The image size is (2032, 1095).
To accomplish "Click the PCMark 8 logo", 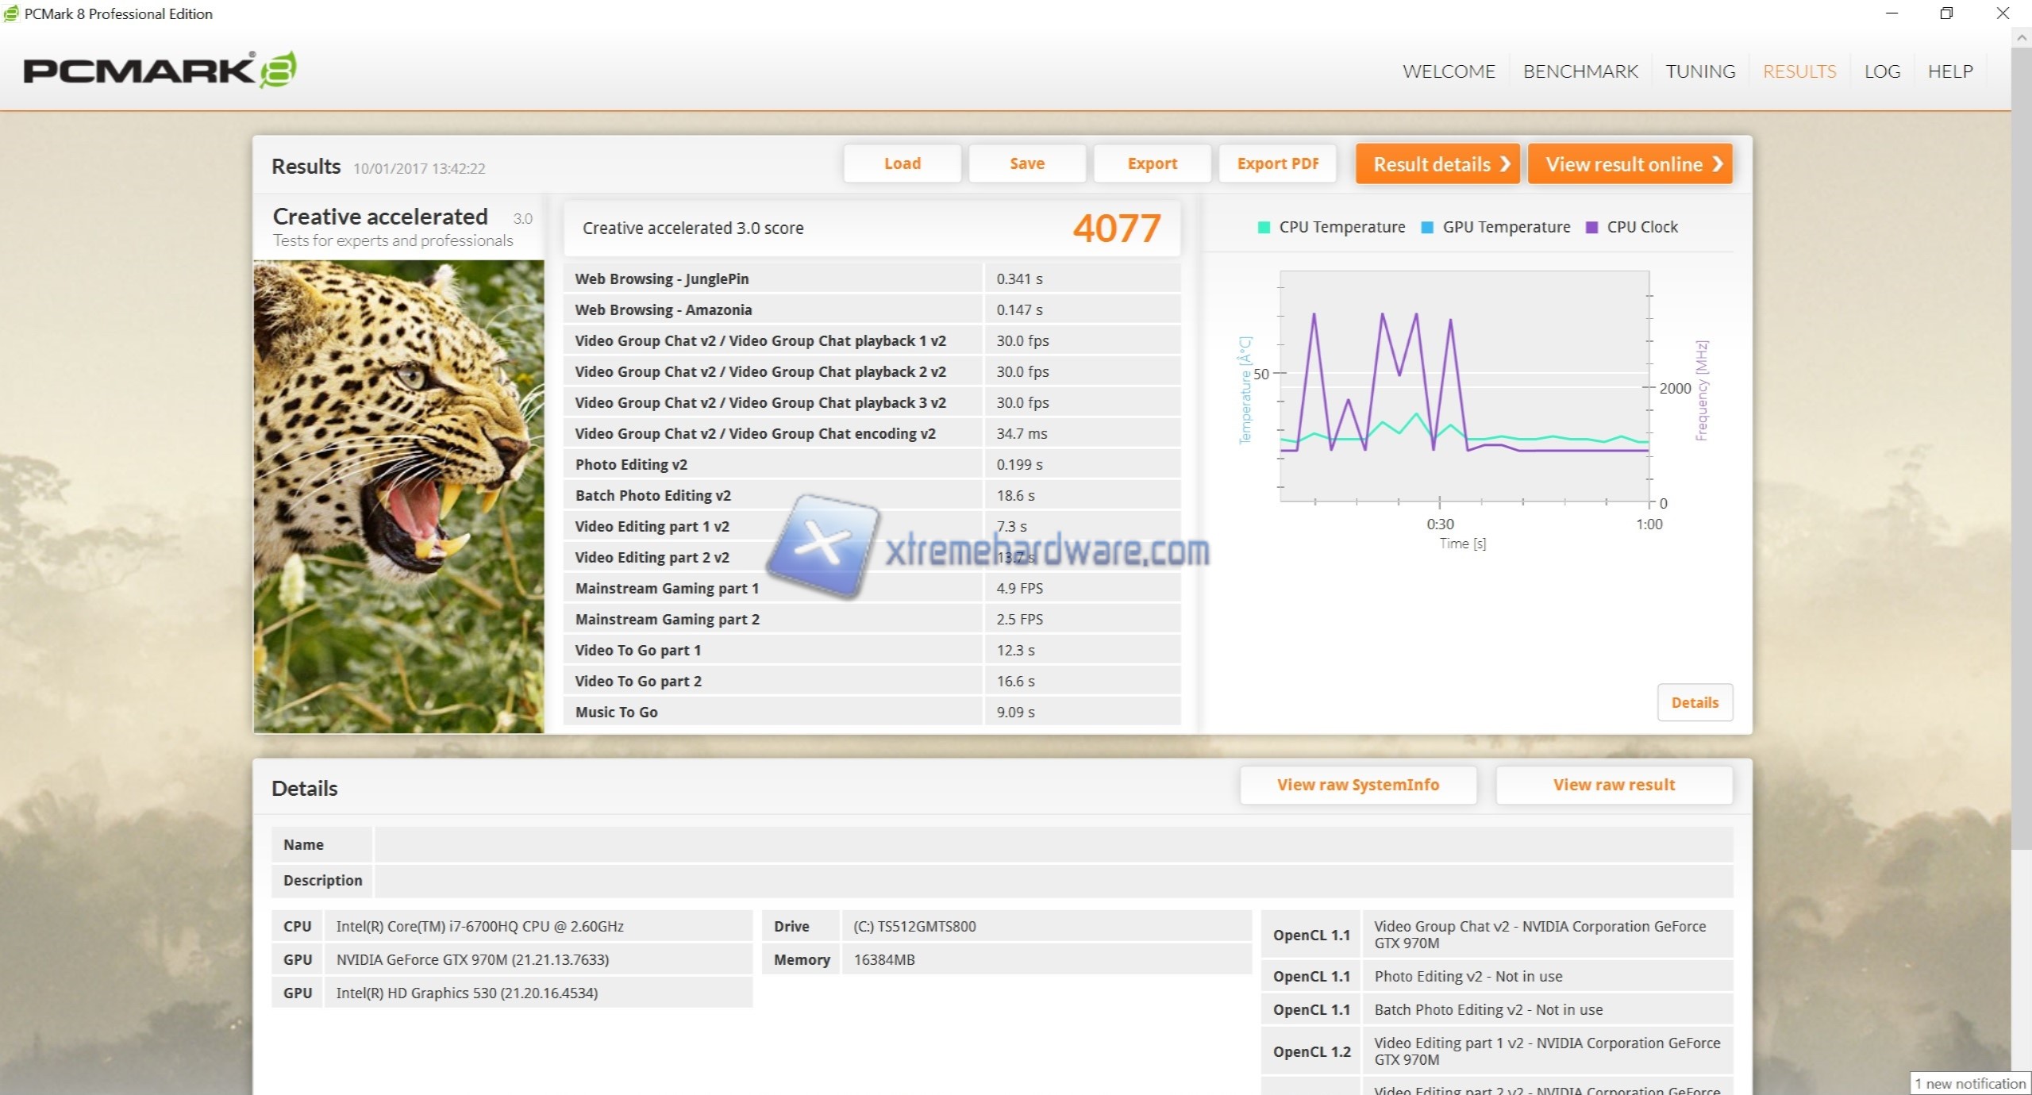I will (160, 70).
